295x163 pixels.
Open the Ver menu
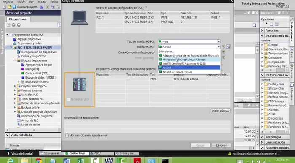point(31,2)
